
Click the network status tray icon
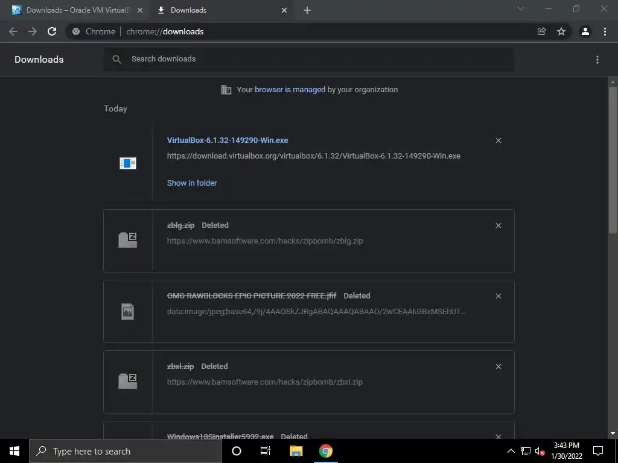point(526,451)
